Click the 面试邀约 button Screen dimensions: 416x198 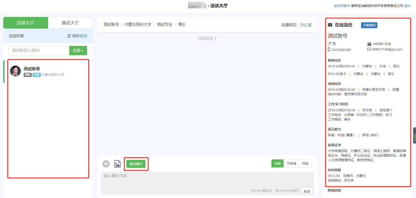coord(136,164)
